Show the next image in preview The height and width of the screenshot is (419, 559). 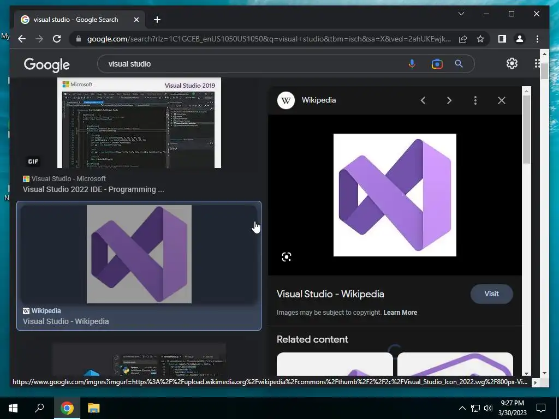[x=449, y=100]
